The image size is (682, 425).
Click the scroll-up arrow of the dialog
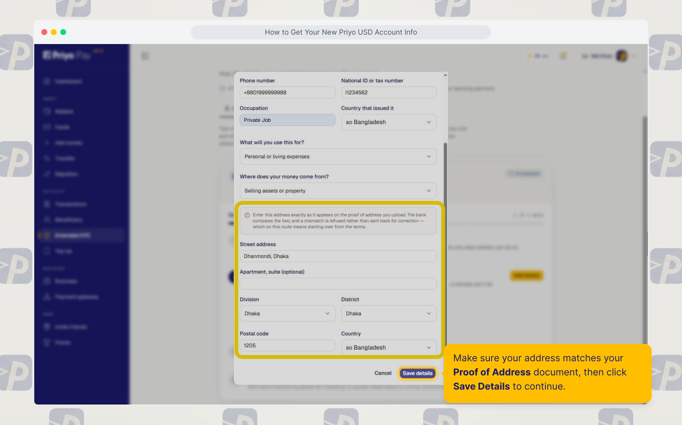tap(445, 75)
